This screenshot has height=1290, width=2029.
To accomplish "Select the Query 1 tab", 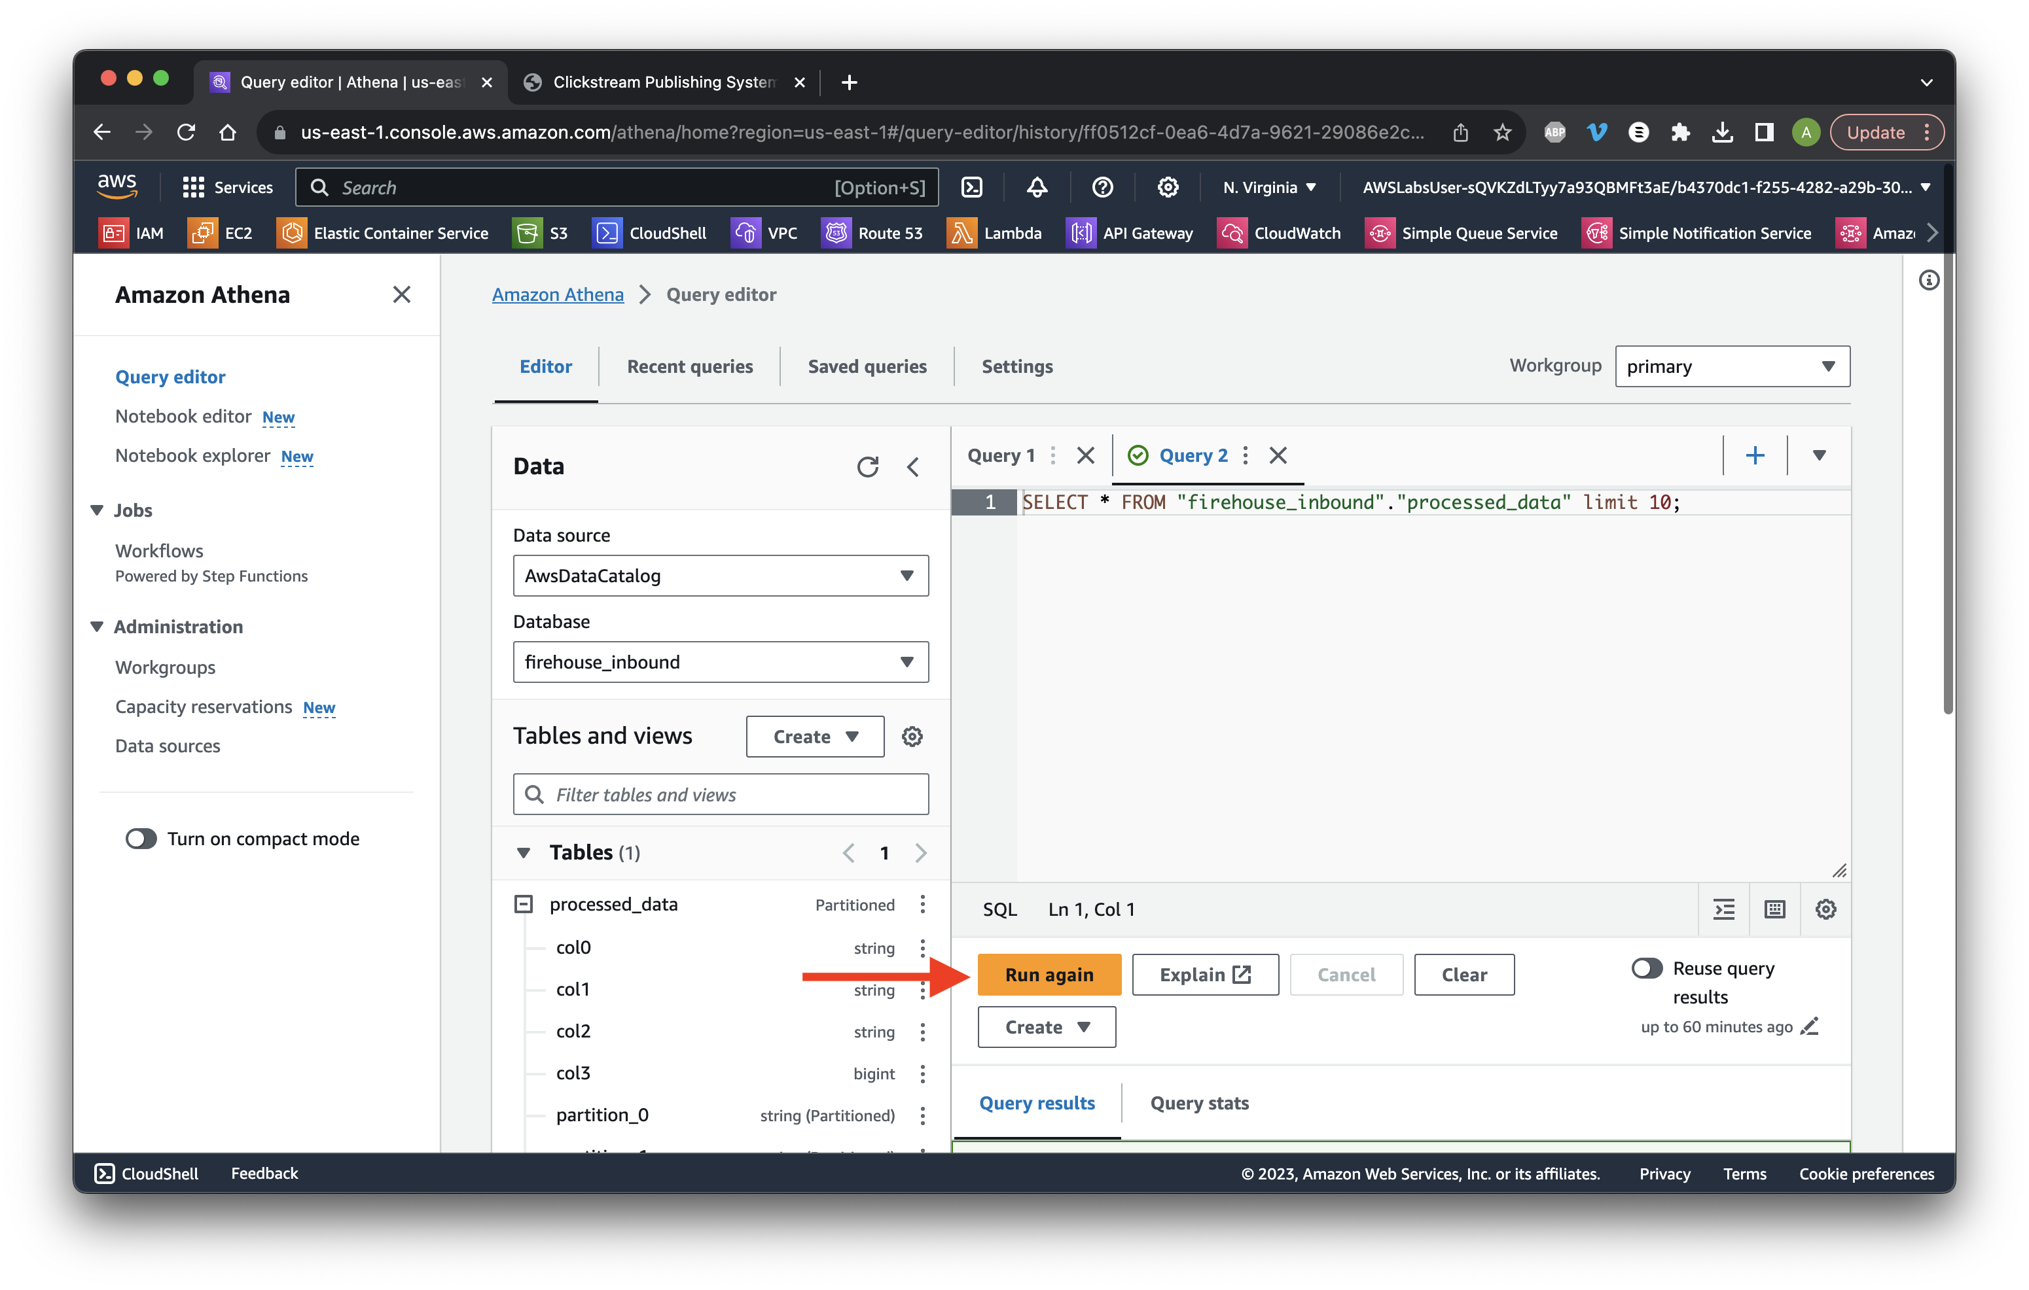I will click(x=1000, y=455).
